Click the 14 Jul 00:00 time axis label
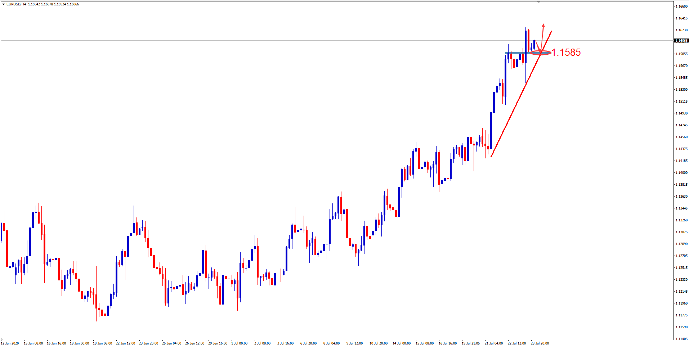The width and height of the screenshot is (689, 347). 401,343
